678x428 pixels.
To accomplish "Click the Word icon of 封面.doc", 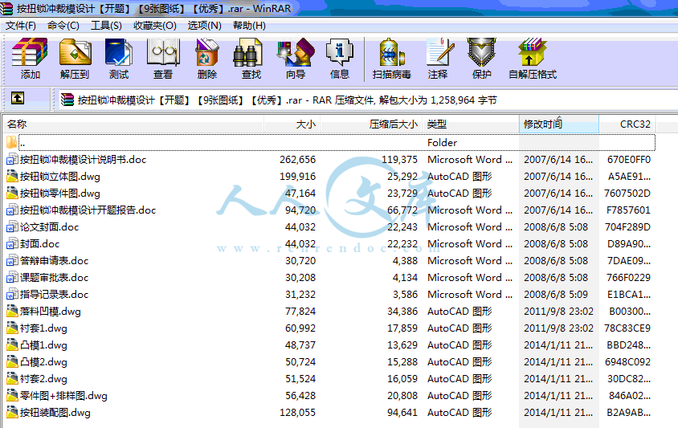I will [x=12, y=244].
